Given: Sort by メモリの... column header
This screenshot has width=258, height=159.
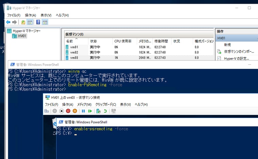Looking at the screenshot, I should click(145, 41).
